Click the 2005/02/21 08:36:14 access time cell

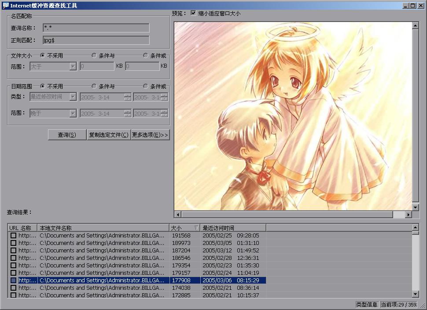coord(231,288)
